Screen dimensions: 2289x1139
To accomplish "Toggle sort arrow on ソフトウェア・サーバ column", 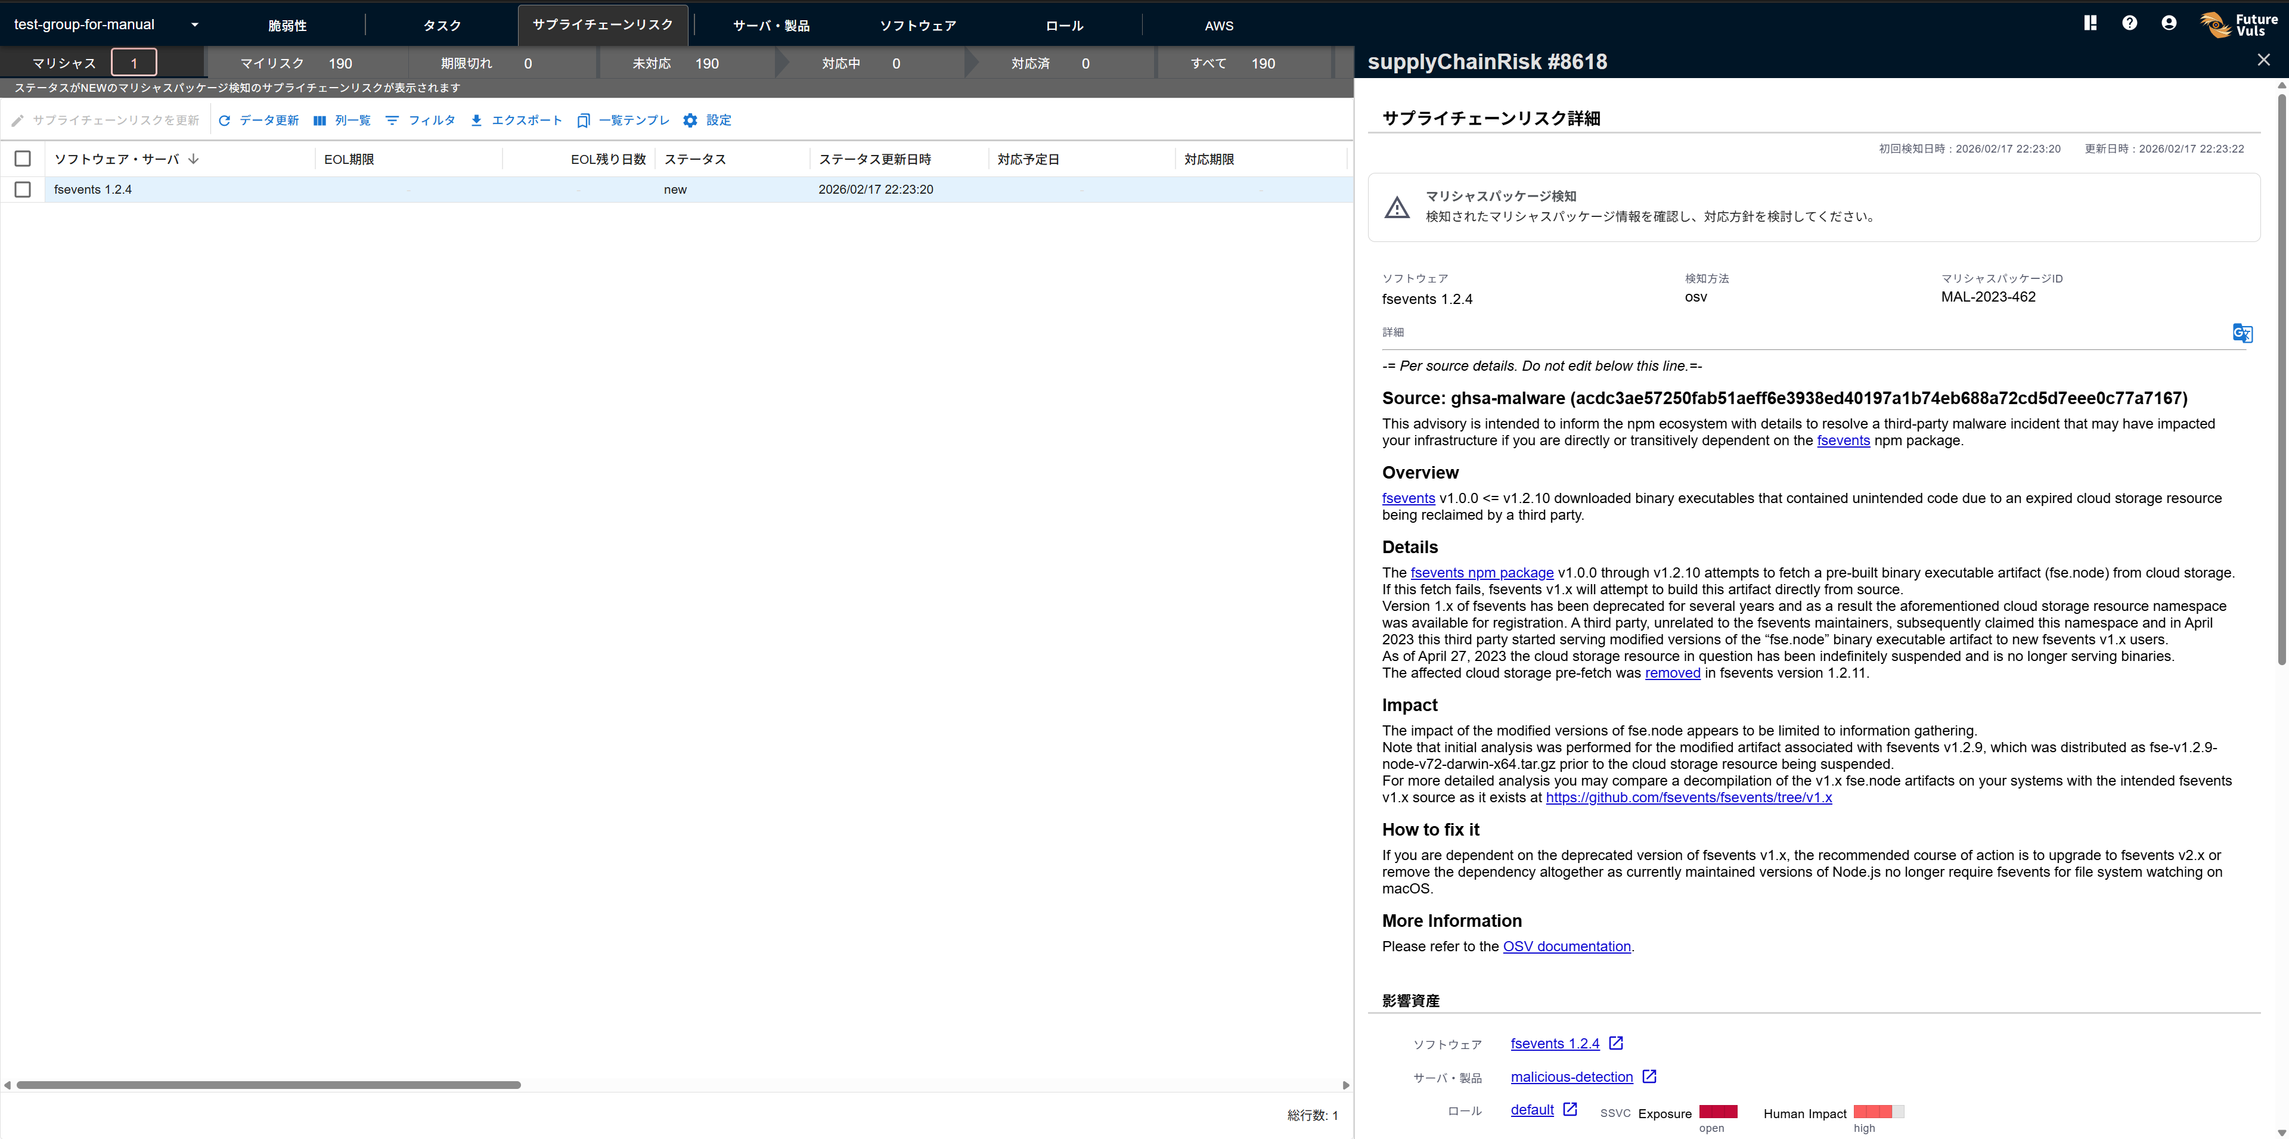I will click(x=194, y=159).
